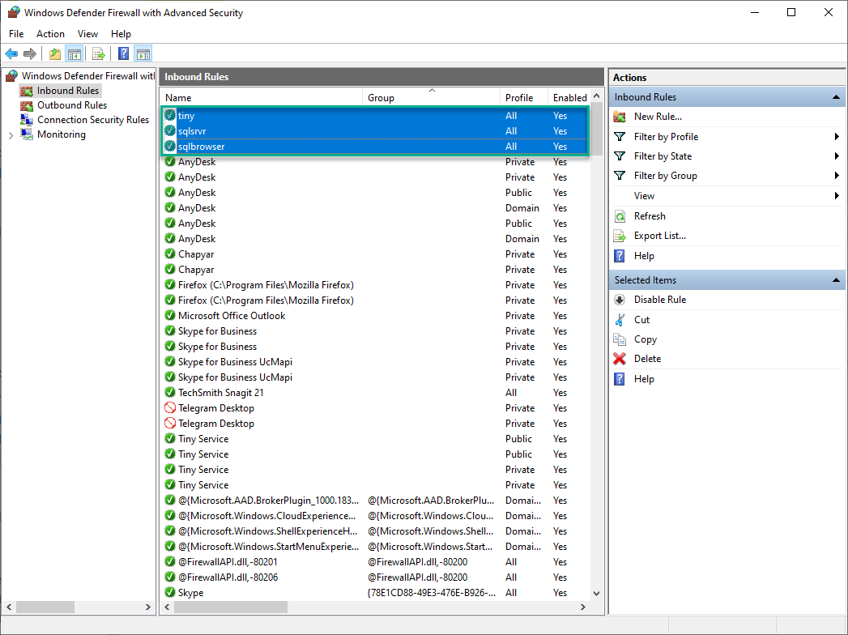Image resolution: width=848 pixels, height=635 pixels.
Task: Open the Filter by State submenu
Action: click(x=727, y=156)
